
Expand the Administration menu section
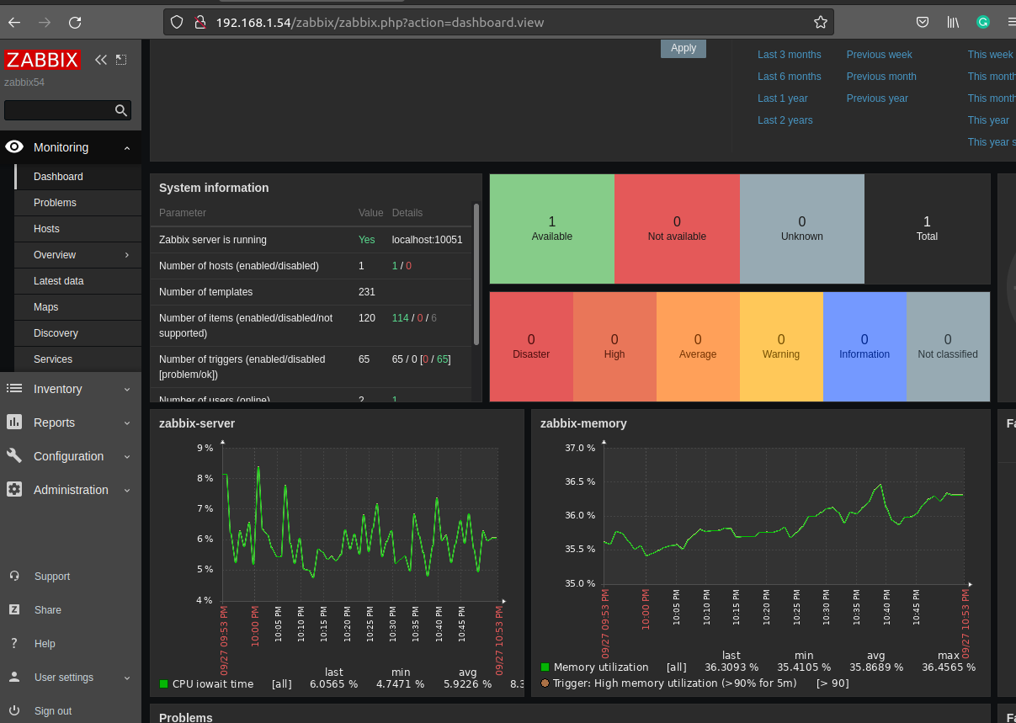click(x=127, y=490)
